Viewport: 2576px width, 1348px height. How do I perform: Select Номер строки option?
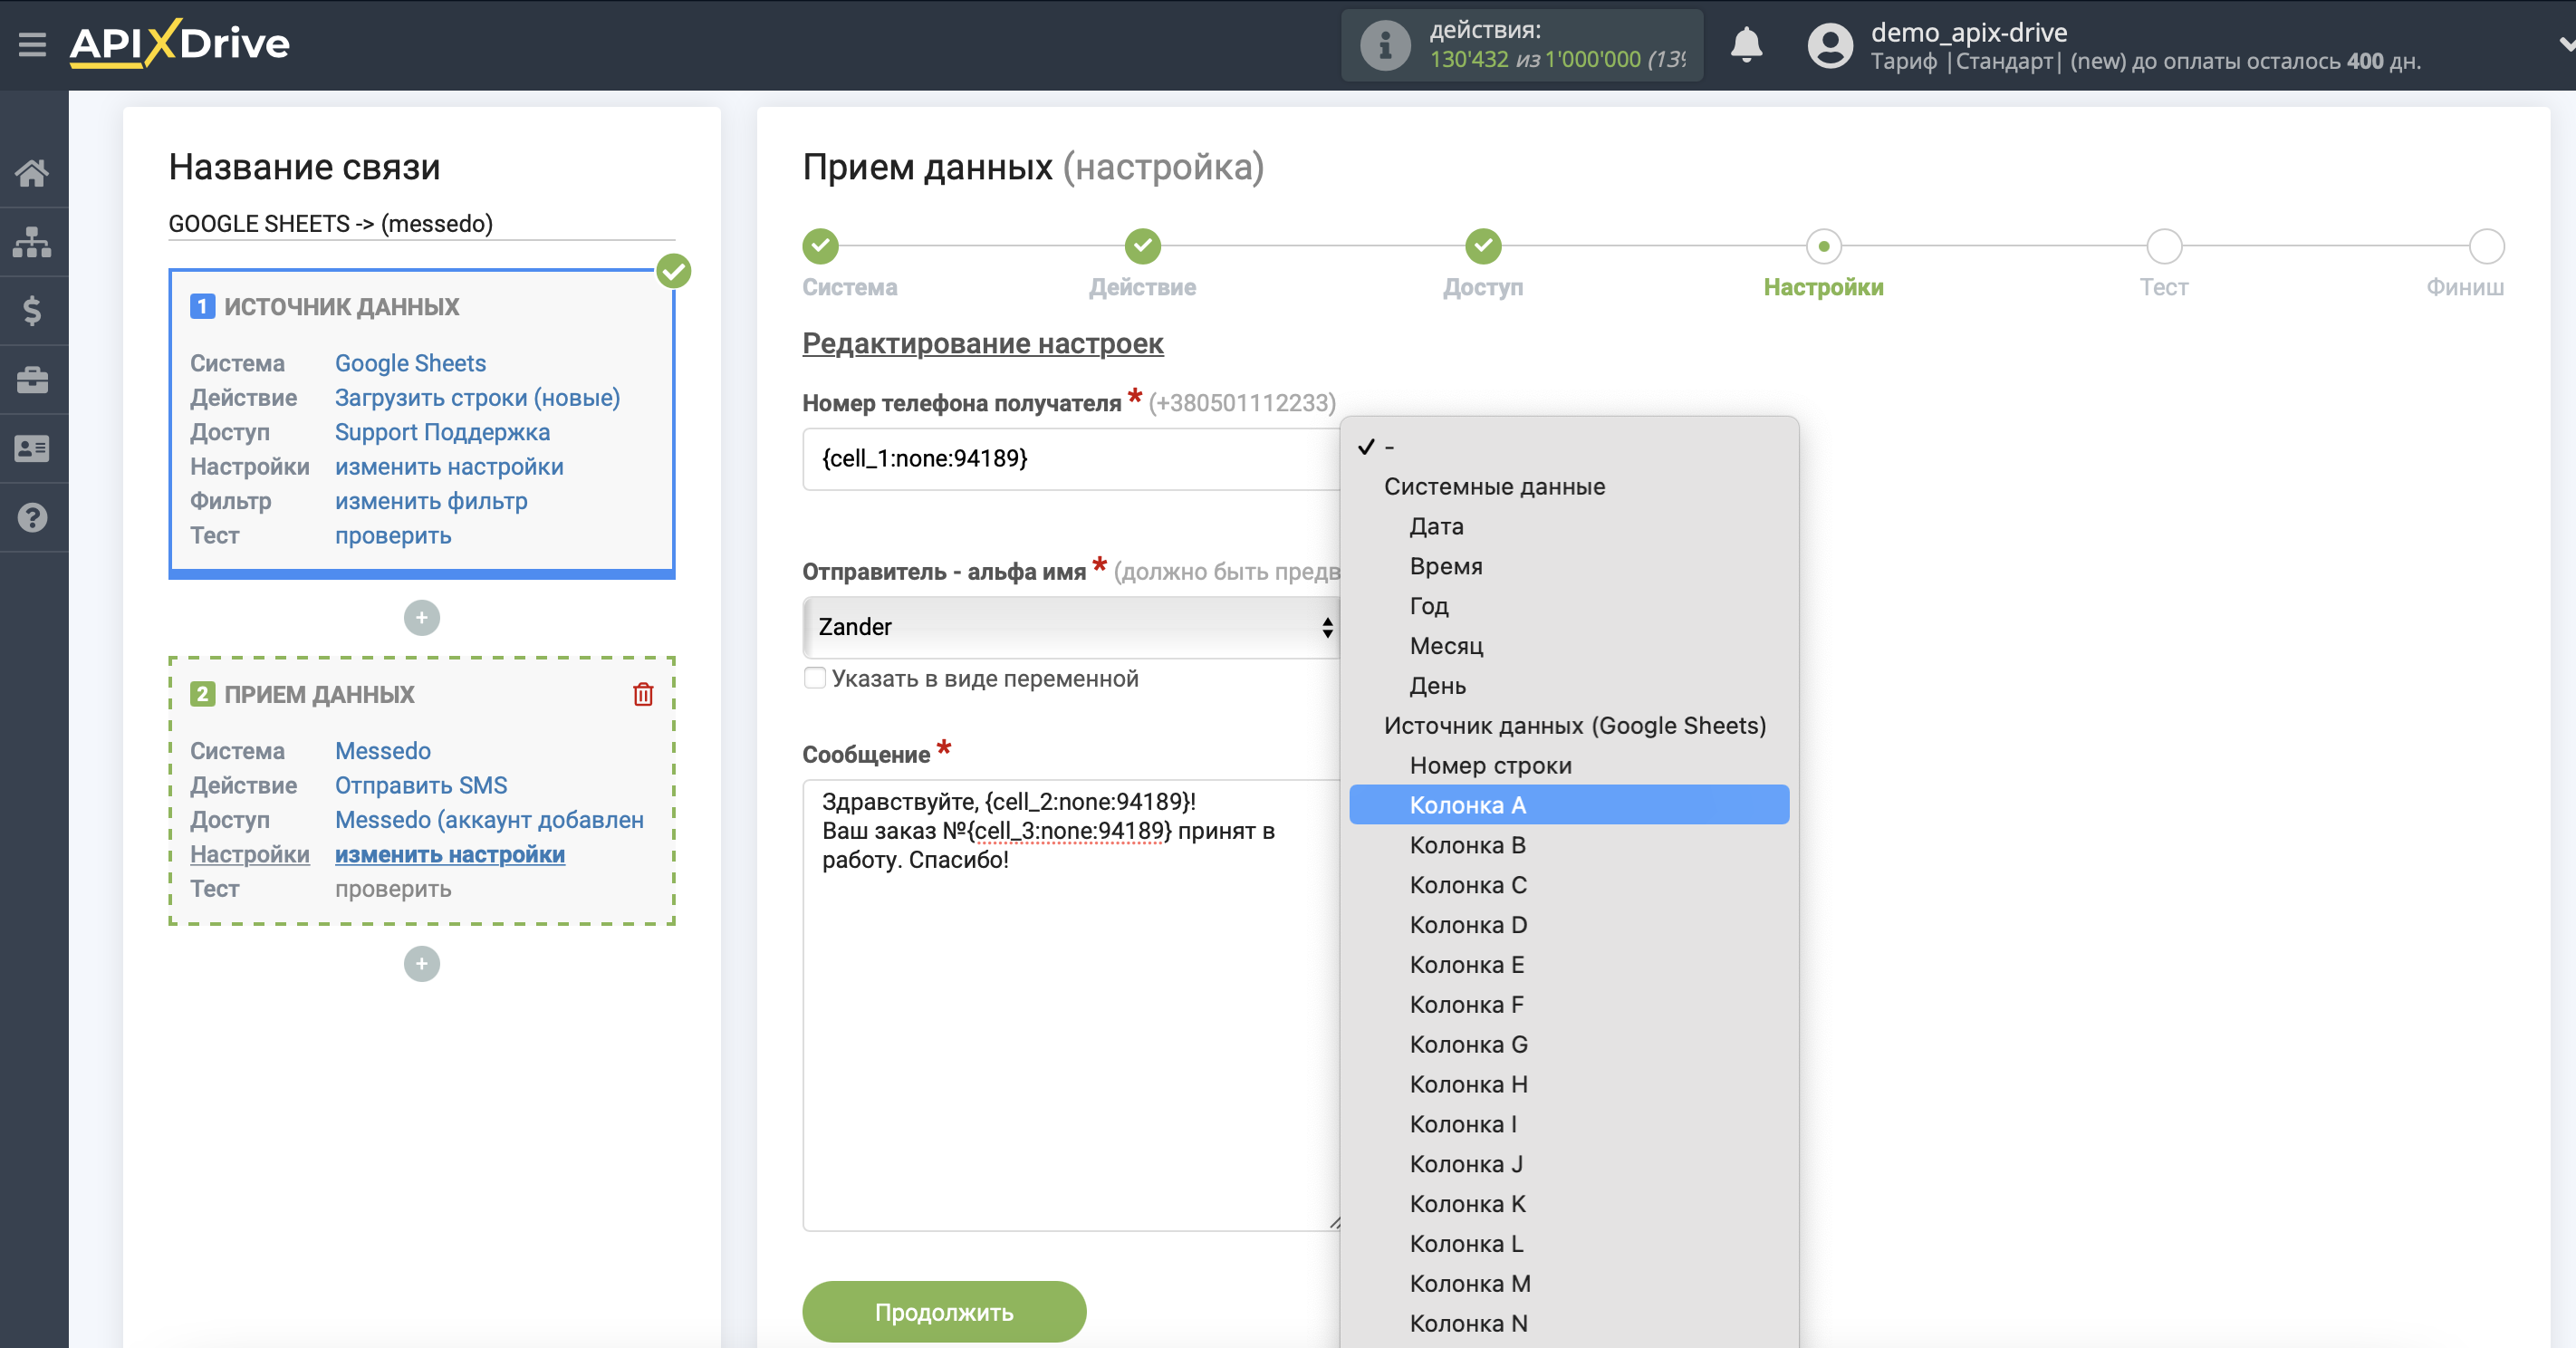(x=1569, y=765)
